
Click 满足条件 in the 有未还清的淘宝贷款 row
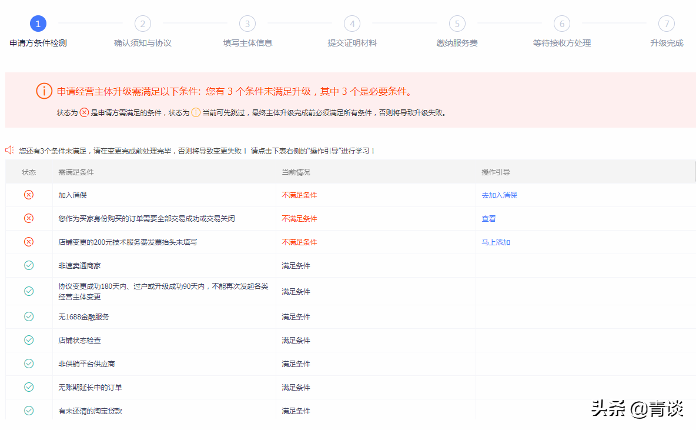pos(296,411)
